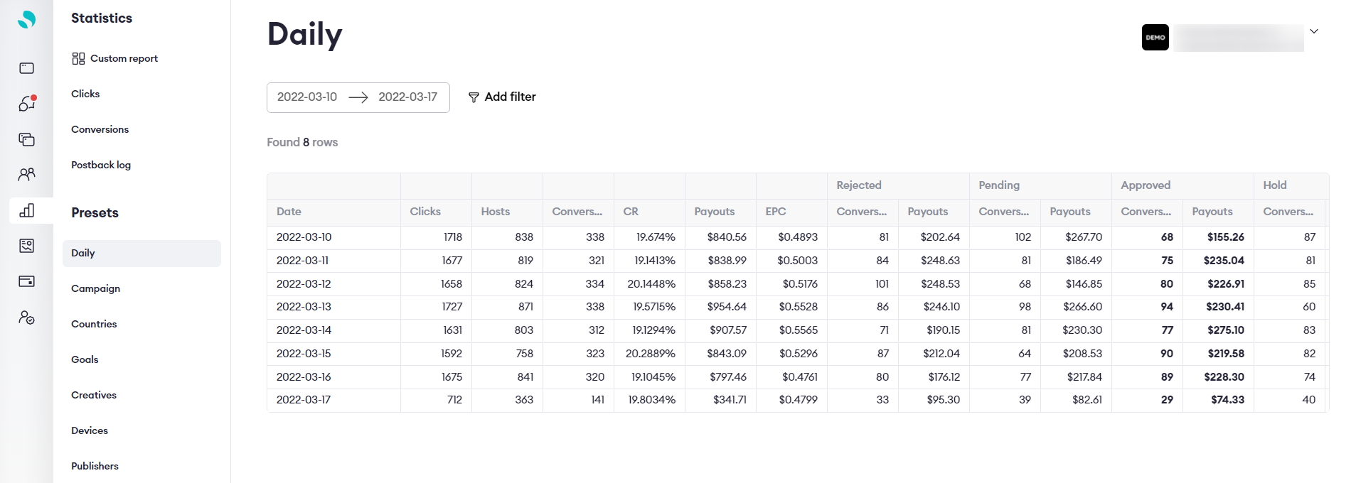Click the app logo in the sidebar
This screenshot has height=483, width=1356.
click(26, 19)
